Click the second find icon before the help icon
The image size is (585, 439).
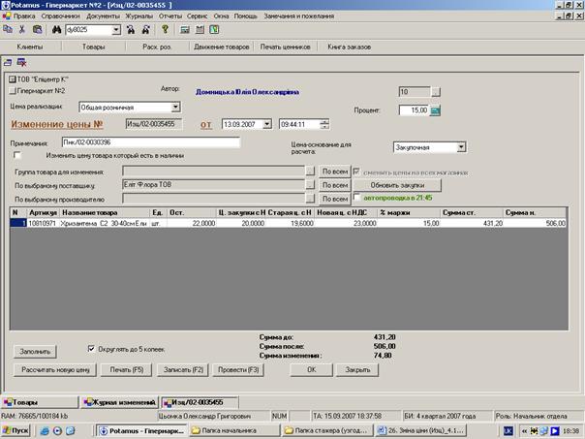(146, 29)
